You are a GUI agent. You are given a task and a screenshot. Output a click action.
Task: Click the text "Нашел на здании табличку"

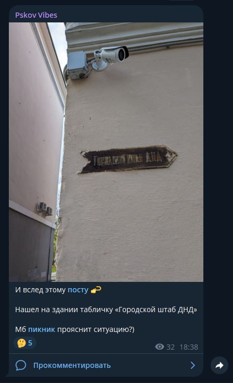pos(64,310)
